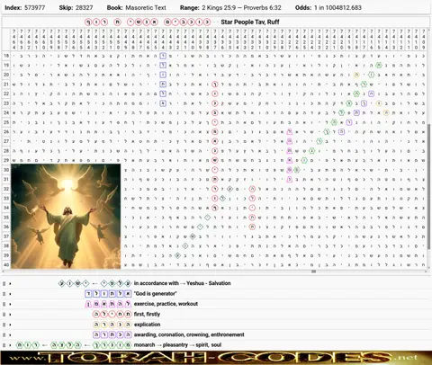Image resolution: width=432 pixels, height=365 pixels.
Task: Click the drag handle beside explication
Action: click(4, 325)
